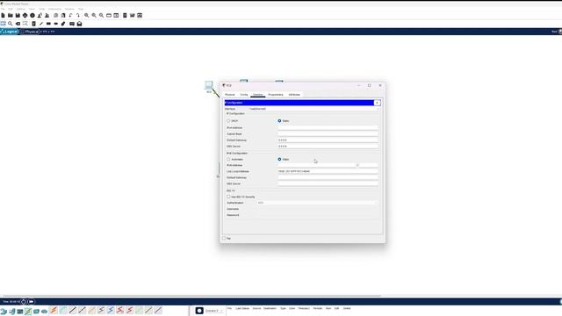Select Static radio under IPv6 Configuration
562x316 pixels.
click(279, 159)
